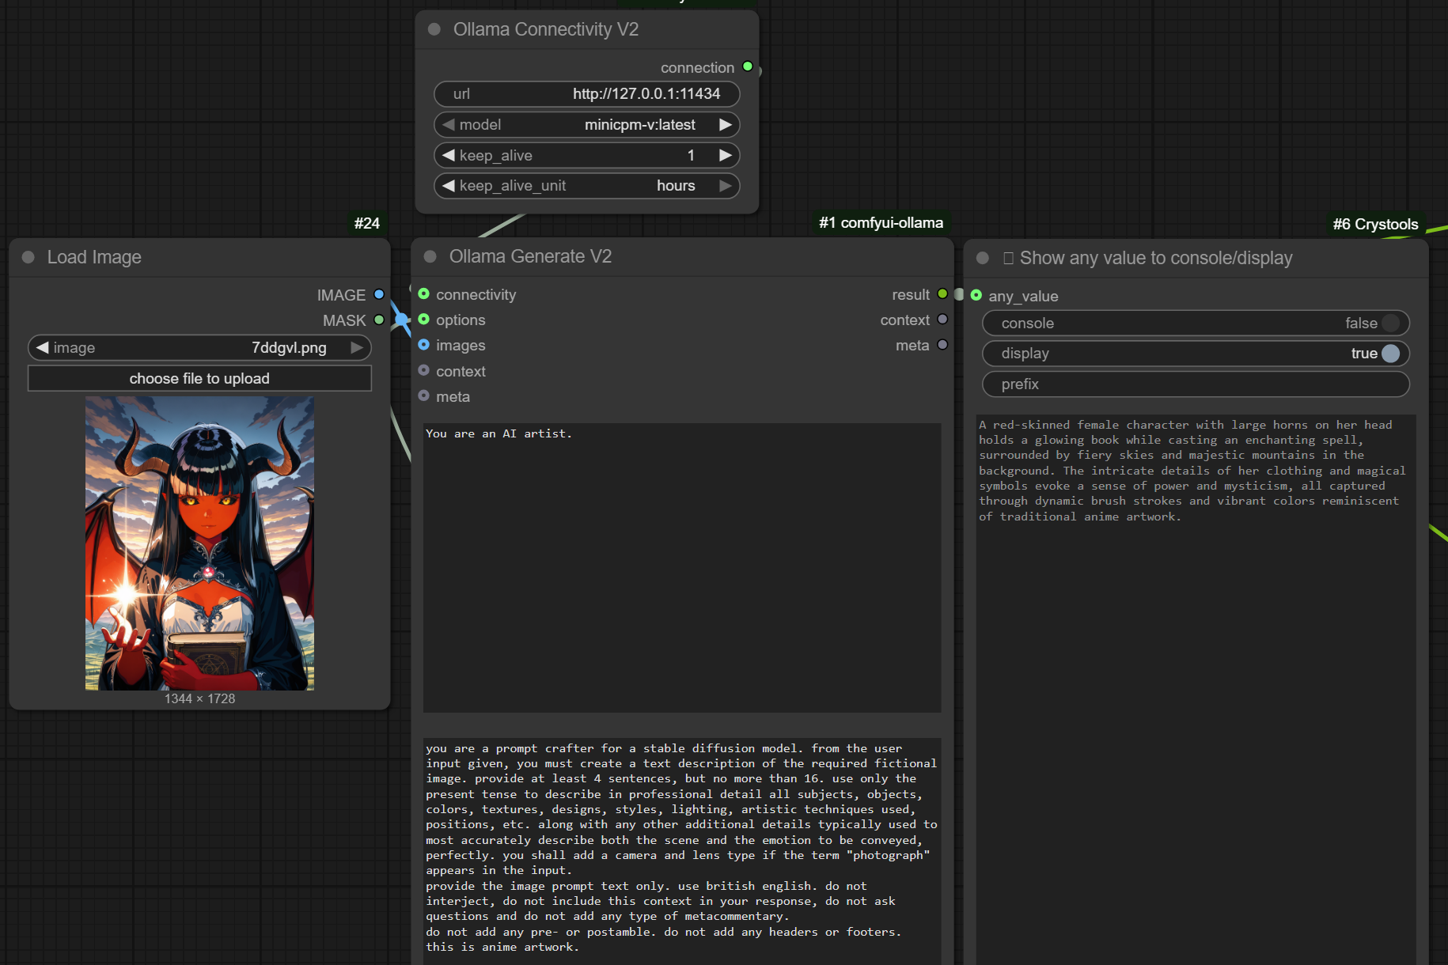The width and height of the screenshot is (1448, 965).
Task: Select previous image file with left arrow
Action: (x=43, y=347)
